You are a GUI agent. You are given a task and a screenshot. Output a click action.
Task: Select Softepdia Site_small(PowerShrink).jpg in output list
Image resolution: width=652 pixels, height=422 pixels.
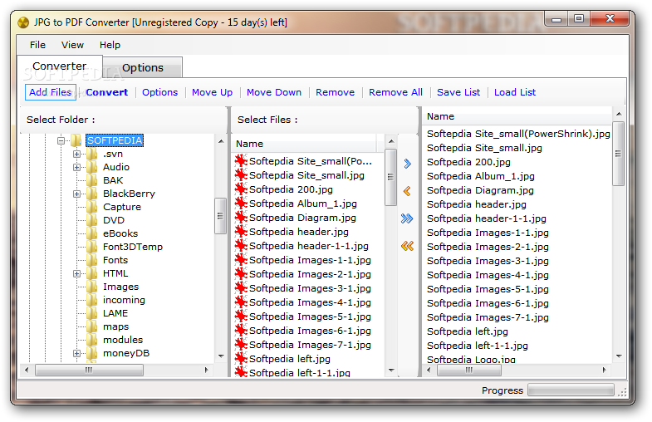[518, 134]
